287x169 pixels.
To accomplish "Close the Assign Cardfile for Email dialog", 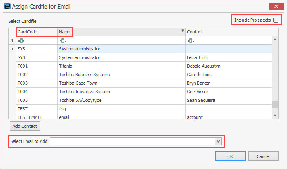I will click(x=276, y=7).
